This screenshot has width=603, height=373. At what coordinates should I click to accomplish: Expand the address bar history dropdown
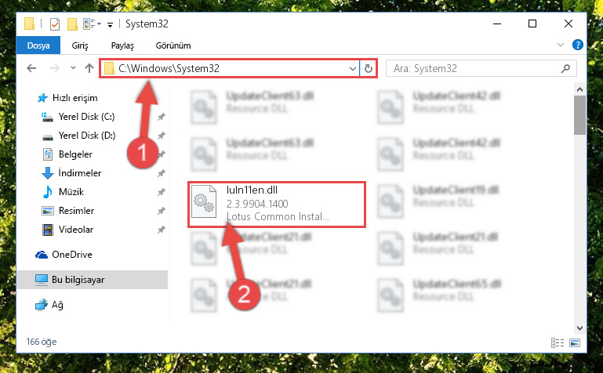click(x=352, y=69)
